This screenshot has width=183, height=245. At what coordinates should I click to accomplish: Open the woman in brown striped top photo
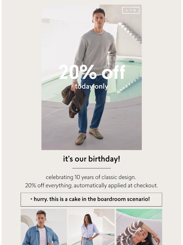[139, 227]
